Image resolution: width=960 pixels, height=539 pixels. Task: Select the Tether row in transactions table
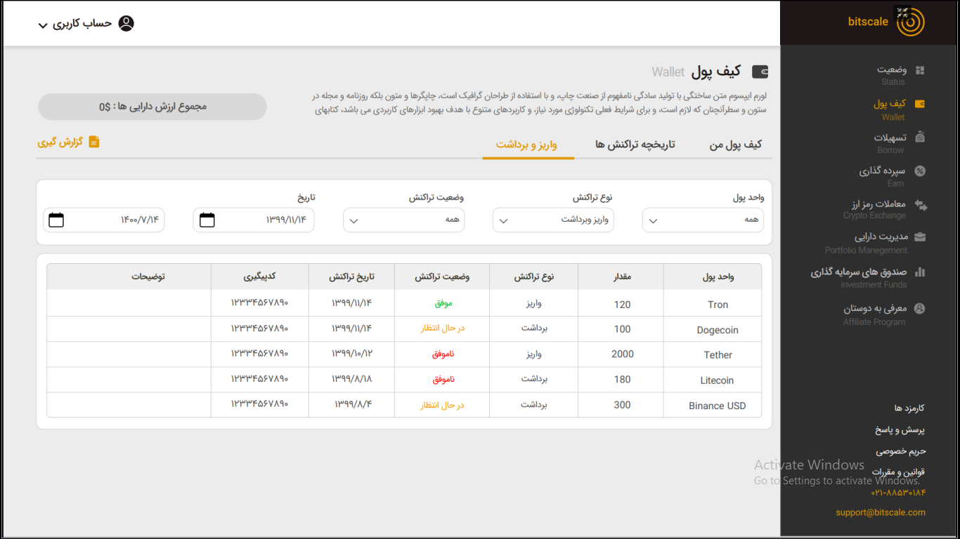718,355
